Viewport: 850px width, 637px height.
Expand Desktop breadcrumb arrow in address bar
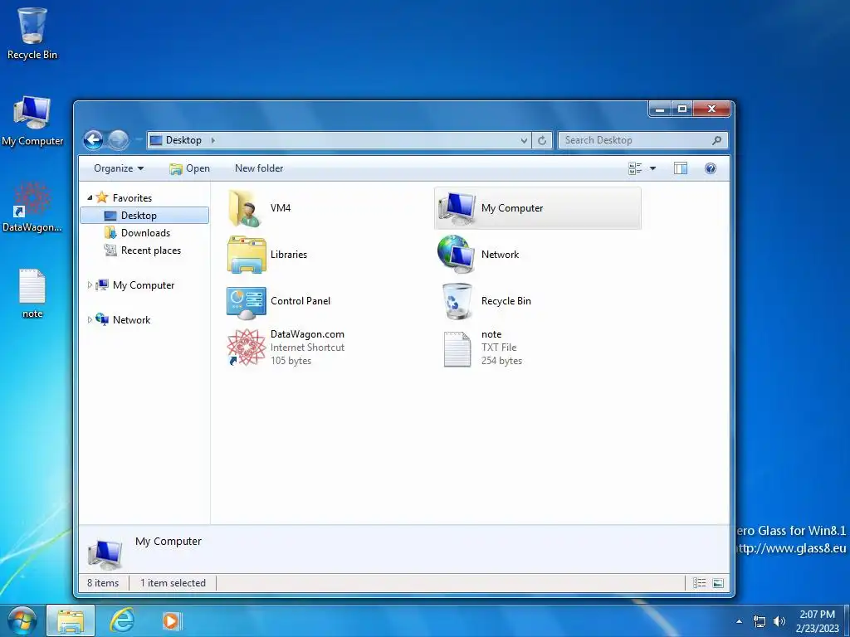point(213,140)
